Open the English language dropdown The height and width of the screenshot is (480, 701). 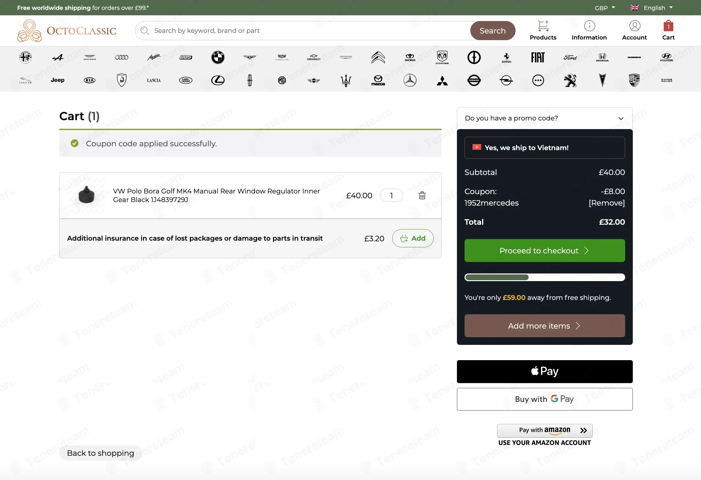652,8
